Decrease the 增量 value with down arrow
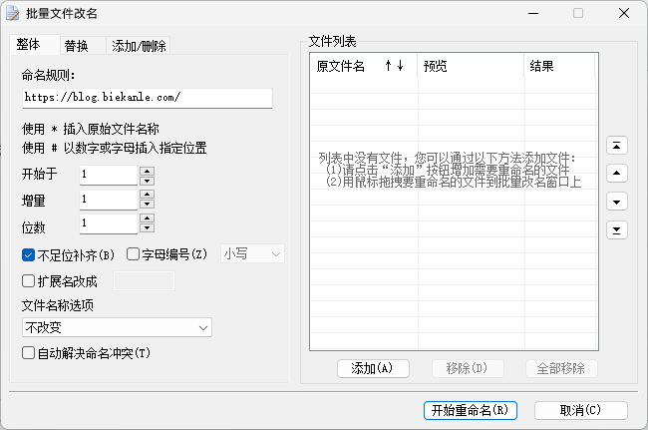 coord(147,204)
